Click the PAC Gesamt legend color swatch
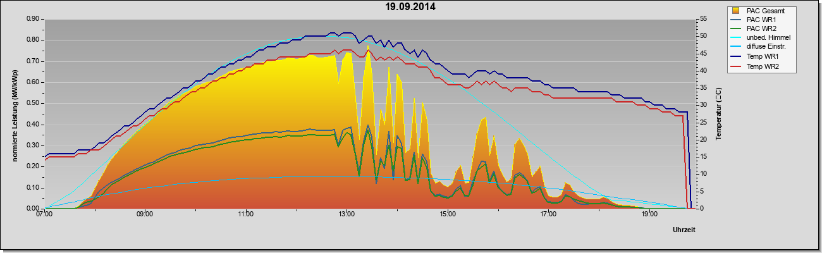Screen dimensions: 822x253 pos(736,11)
